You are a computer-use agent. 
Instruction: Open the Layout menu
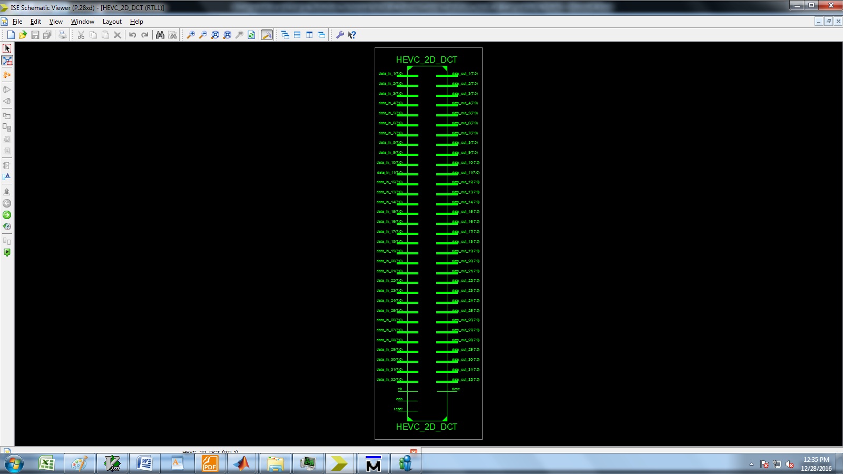point(112,22)
